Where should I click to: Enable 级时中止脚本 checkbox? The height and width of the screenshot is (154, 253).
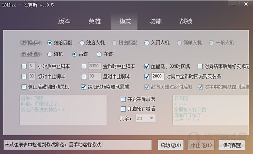(x=24, y=77)
